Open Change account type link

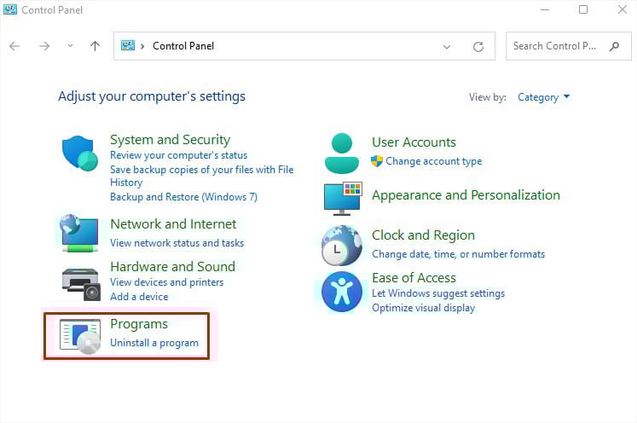[x=433, y=161]
